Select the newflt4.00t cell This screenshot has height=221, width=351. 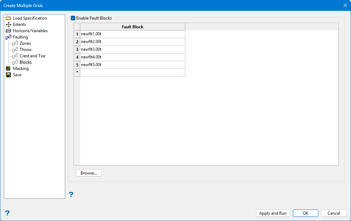pos(132,57)
